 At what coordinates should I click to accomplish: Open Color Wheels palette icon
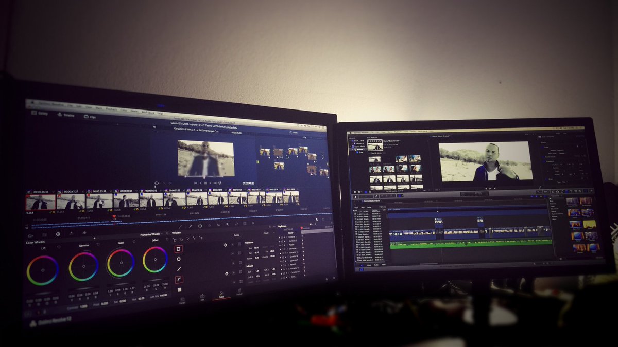point(58,234)
